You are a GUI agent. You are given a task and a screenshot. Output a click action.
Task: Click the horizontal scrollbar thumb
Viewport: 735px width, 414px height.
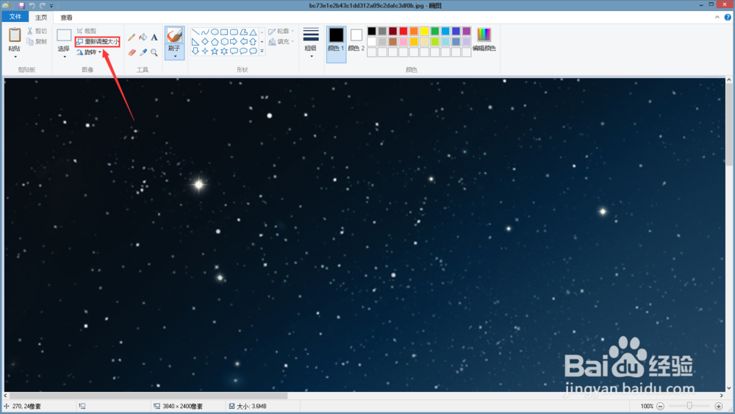(x=148, y=396)
